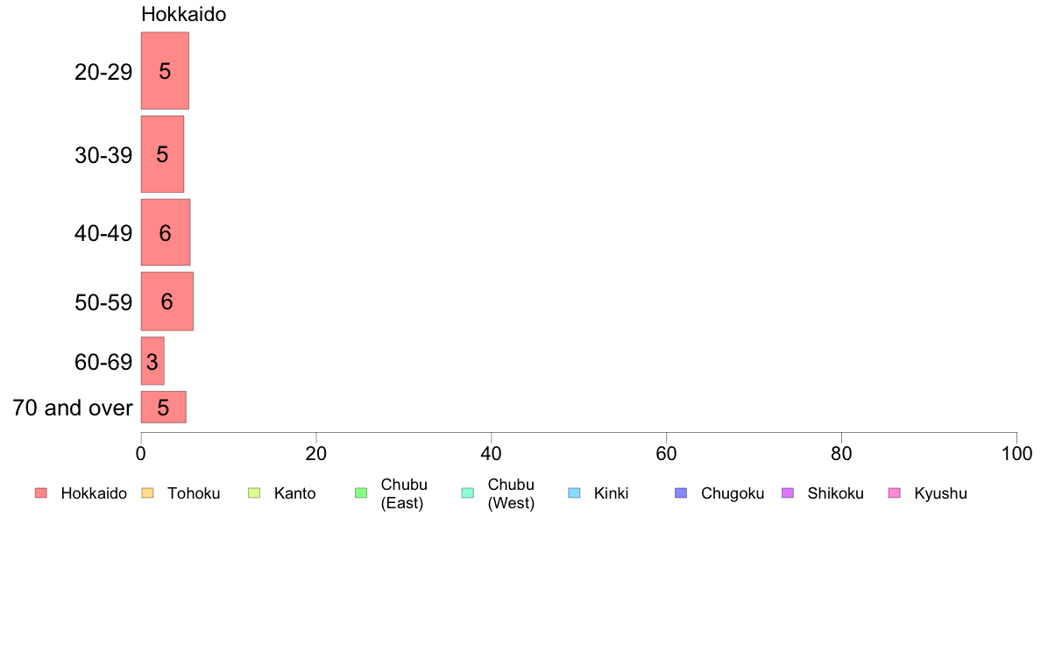Click the Tohoku orange legend swatch

(x=147, y=493)
